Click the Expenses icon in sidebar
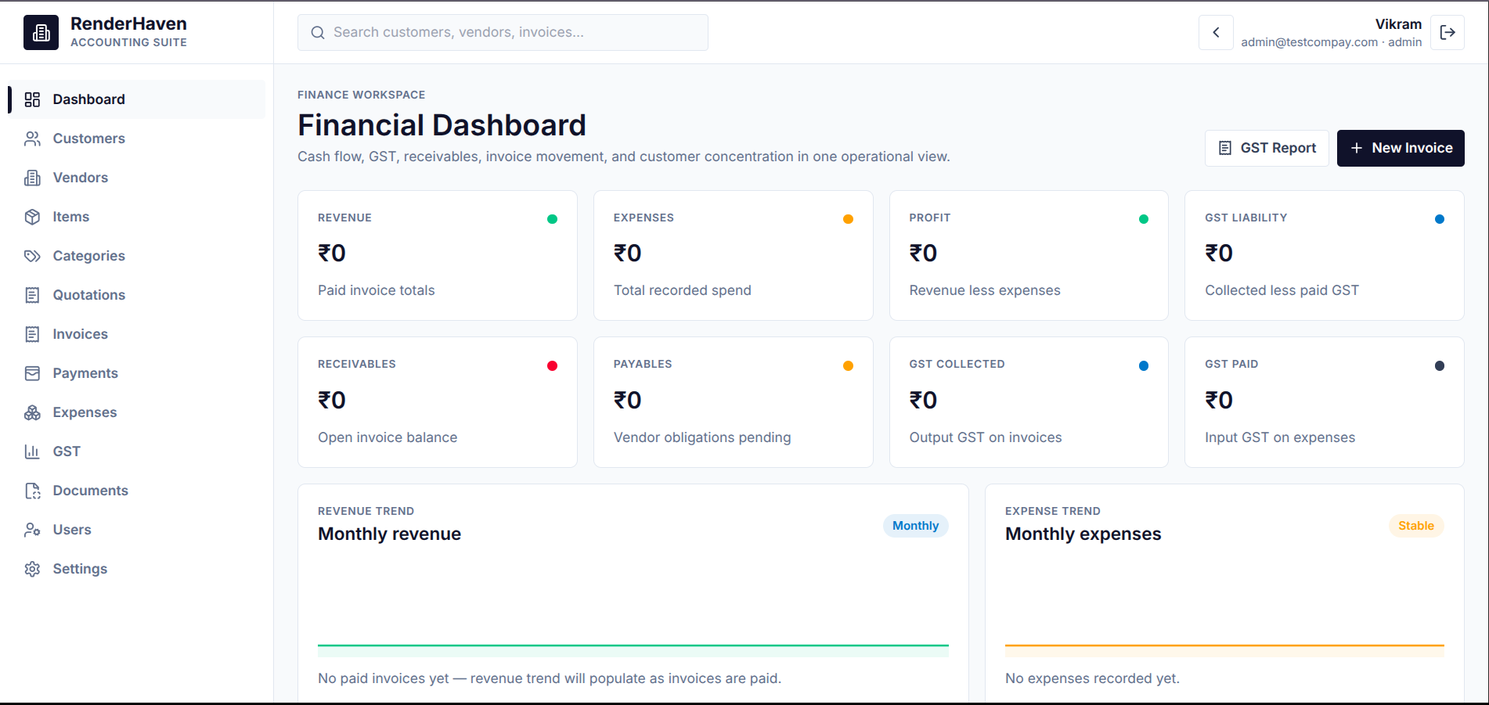 tap(32, 412)
